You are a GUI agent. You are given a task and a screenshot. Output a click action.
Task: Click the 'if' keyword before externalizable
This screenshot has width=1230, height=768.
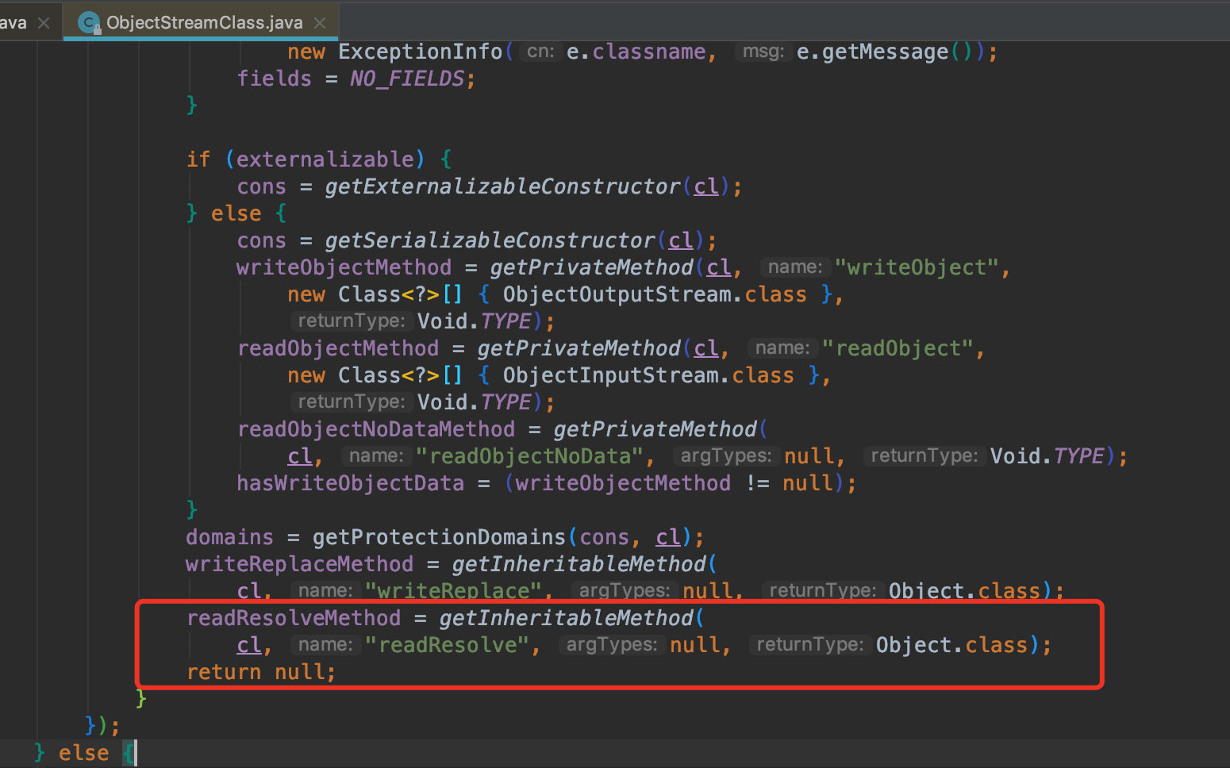pos(198,159)
